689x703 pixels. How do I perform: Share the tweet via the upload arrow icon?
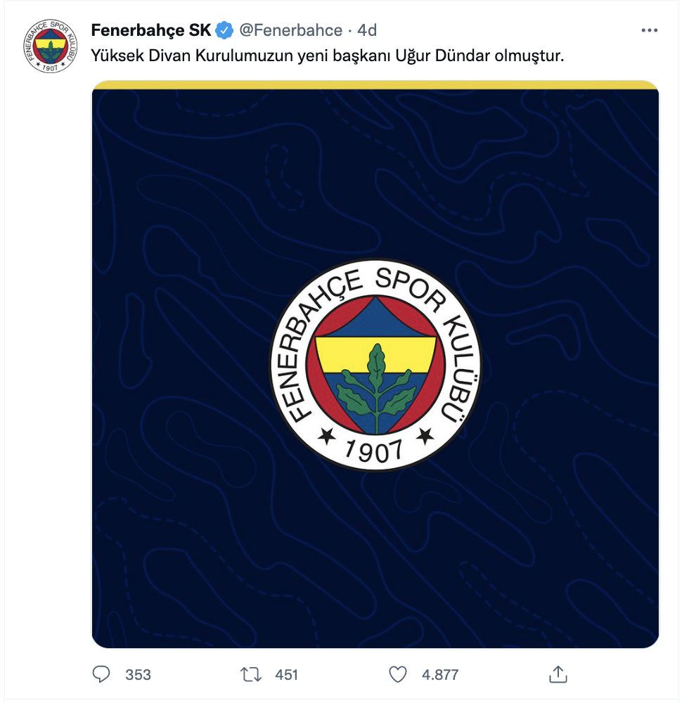[x=558, y=674]
